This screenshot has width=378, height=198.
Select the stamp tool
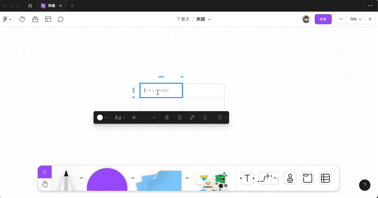pyautogui.click(x=290, y=178)
